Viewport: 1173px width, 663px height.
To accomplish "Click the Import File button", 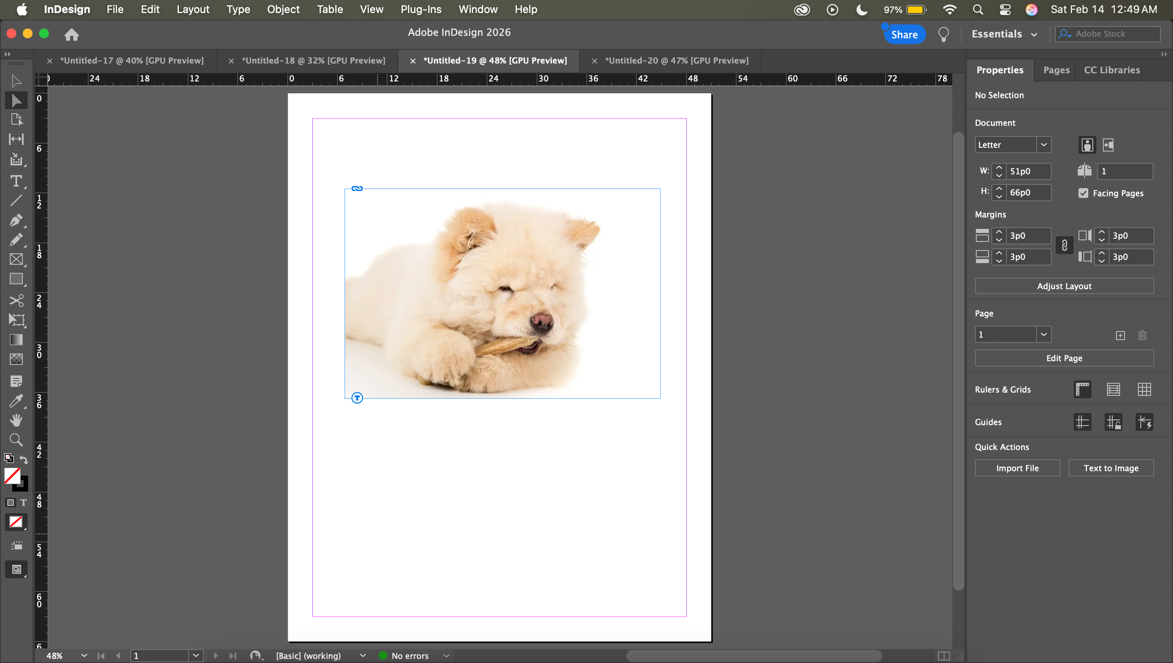I will click(x=1017, y=468).
